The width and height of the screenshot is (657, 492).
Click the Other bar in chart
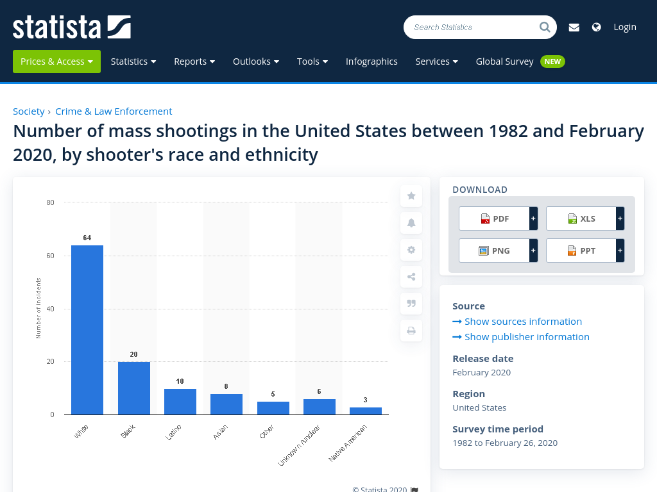(273, 408)
